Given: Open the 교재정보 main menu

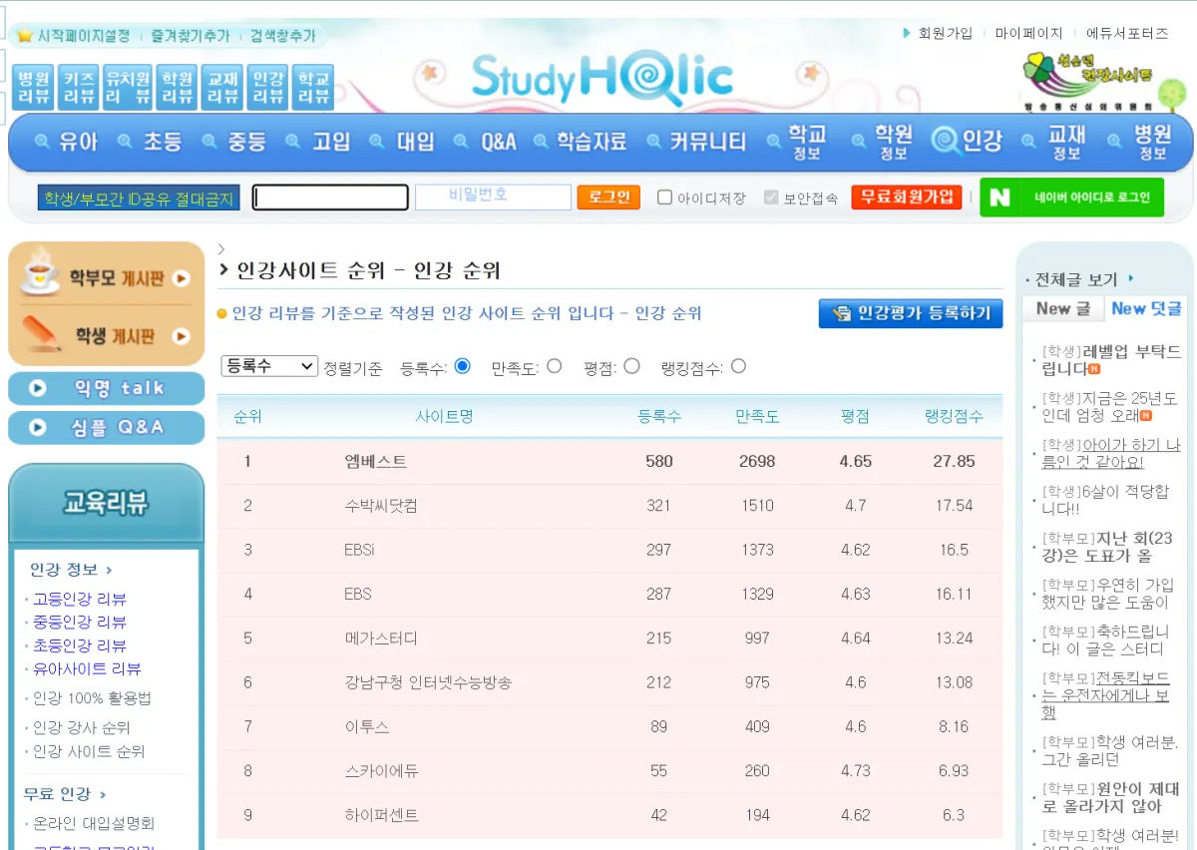Looking at the screenshot, I should click(1066, 143).
